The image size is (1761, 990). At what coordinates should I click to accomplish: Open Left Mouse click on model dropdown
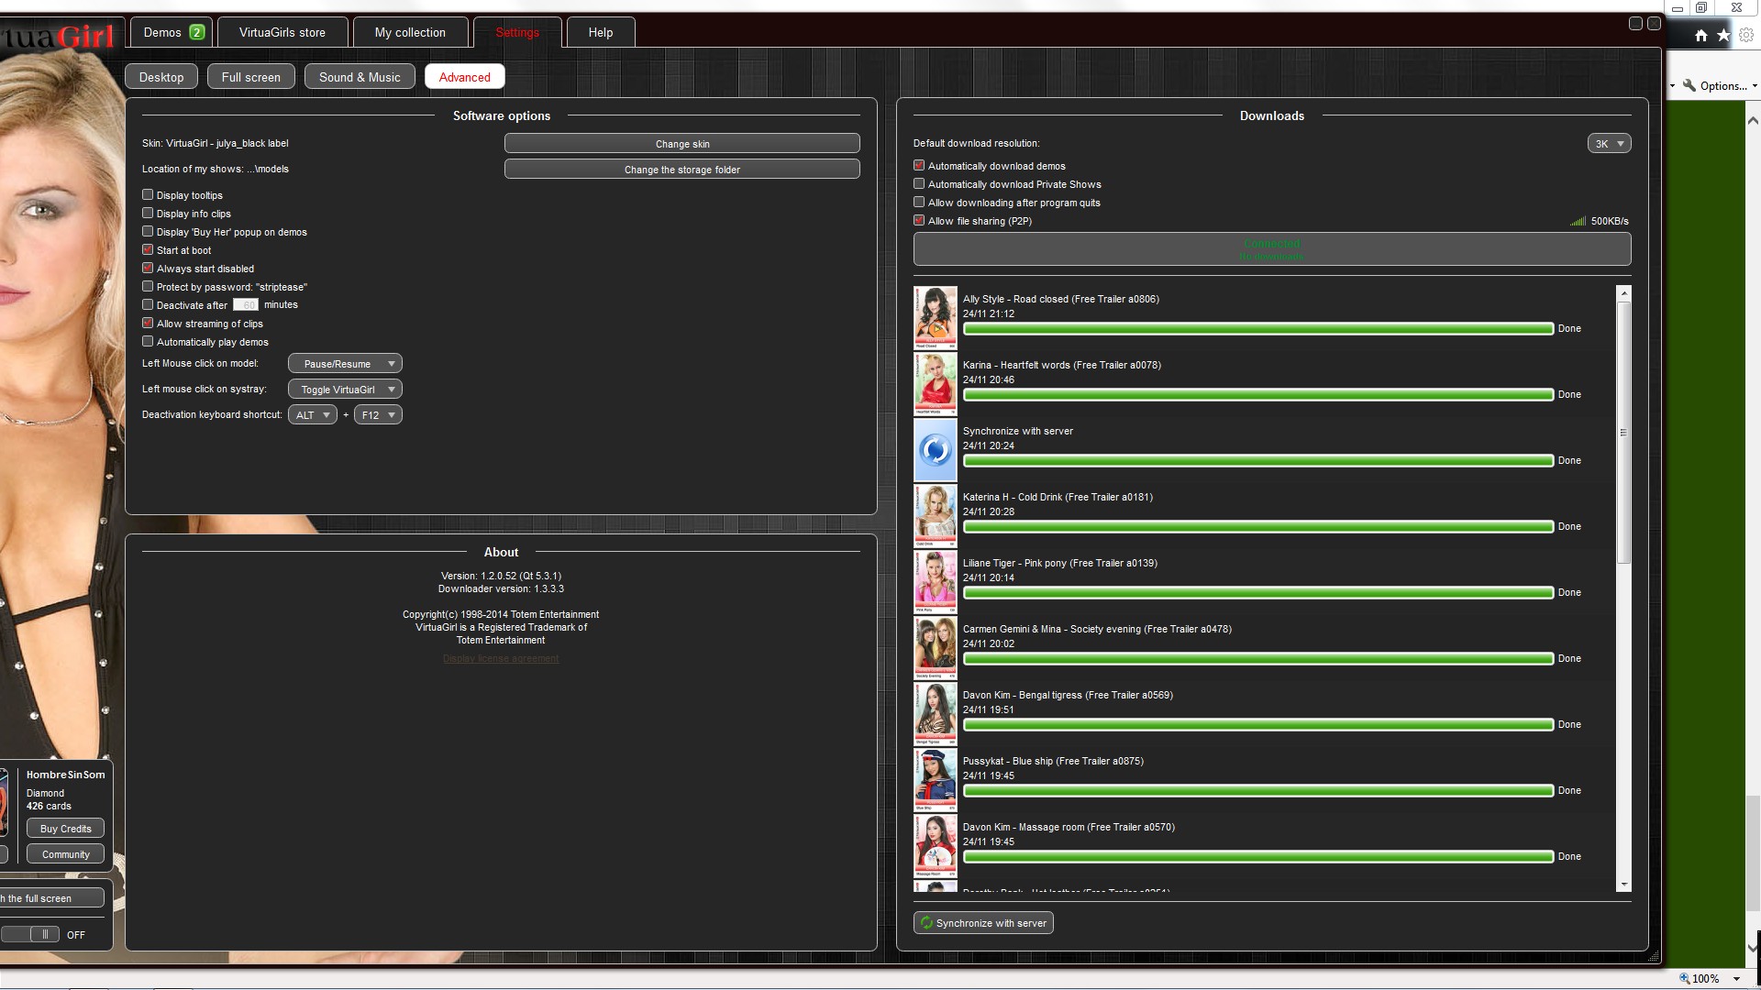pyautogui.click(x=345, y=364)
